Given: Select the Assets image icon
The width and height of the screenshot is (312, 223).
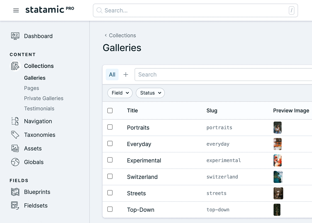Looking at the screenshot, I should click(x=15, y=148).
